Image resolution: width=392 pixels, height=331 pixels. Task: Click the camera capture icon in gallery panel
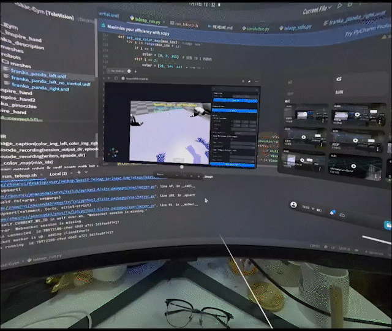pos(339,79)
